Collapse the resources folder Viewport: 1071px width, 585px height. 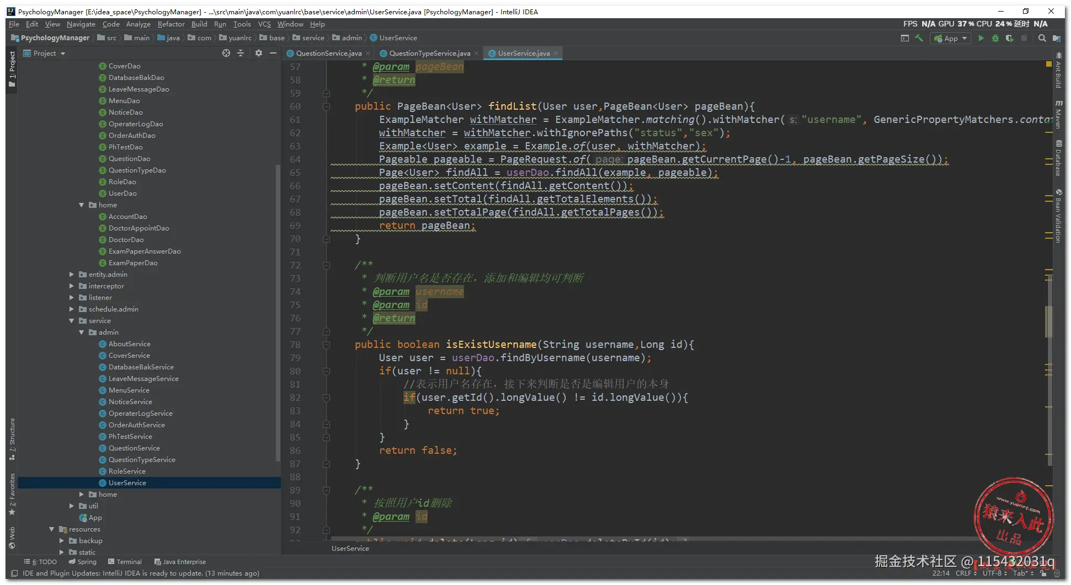(x=52, y=529)
